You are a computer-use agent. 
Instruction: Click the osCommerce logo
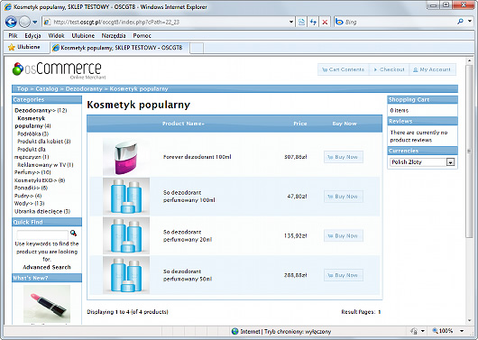pos(58,69)
